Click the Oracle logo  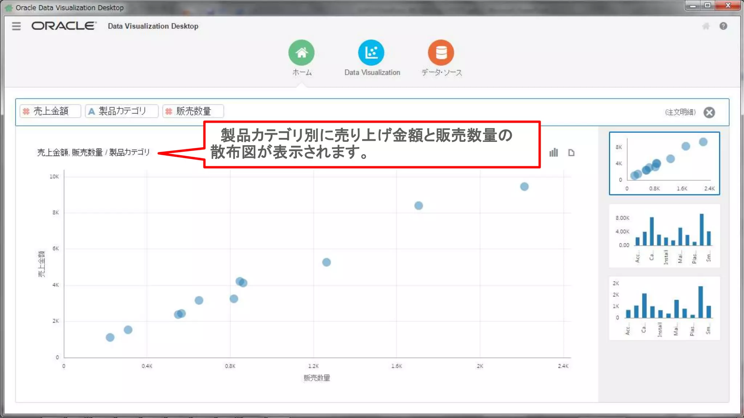[x=64, y=26]
